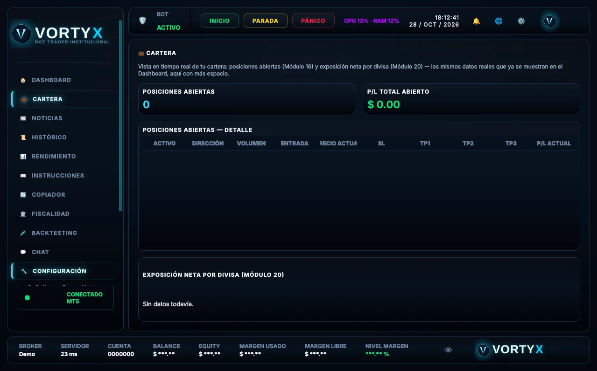597x371 pixels.
Task: Click the CPU 13% · RAM 12% readout
Action: (x=372, y=21)
